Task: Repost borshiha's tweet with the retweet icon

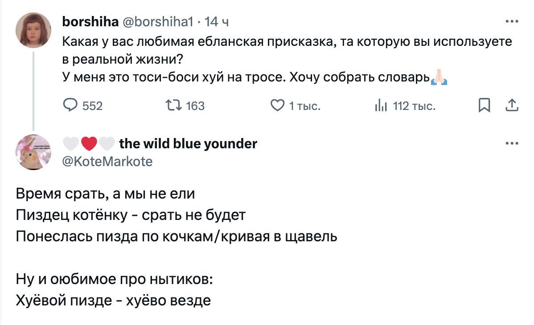Action: tap(172, 106)
